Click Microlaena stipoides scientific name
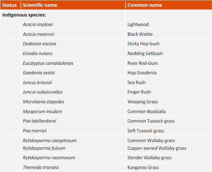This screenshot has height=172, width=212. (x=44, y=102)
